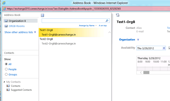Click the Groups filter label
170x101 pixels.
pyautogui.click(x=13, y=74)
